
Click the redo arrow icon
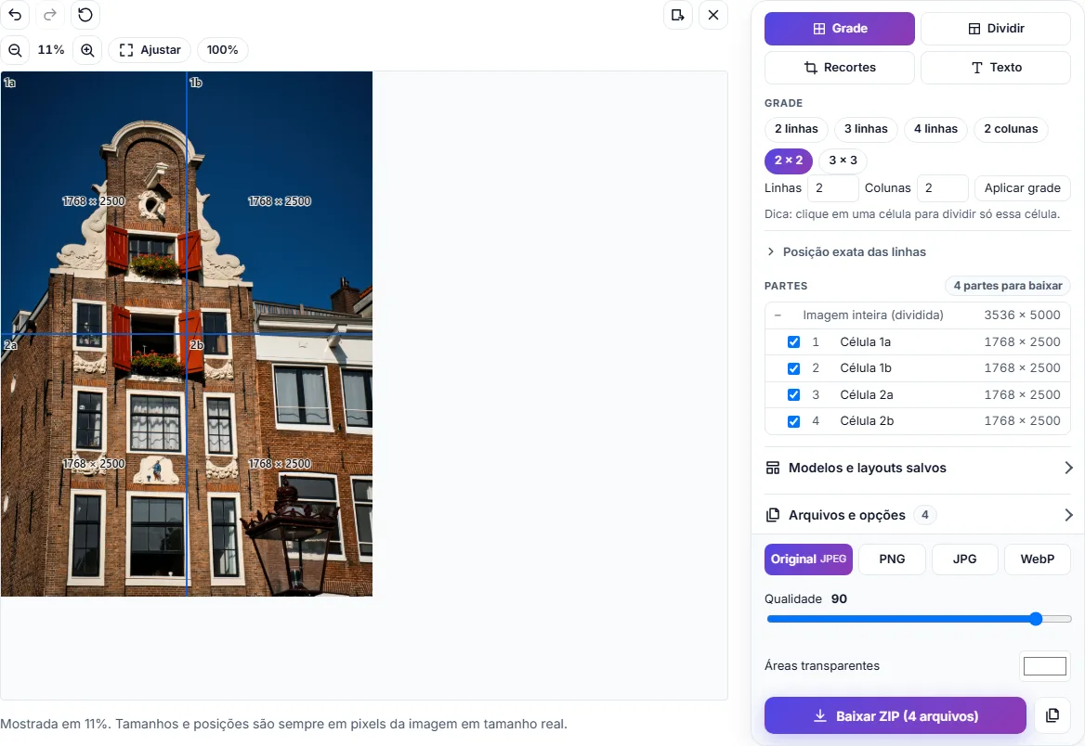click(50, 15)
